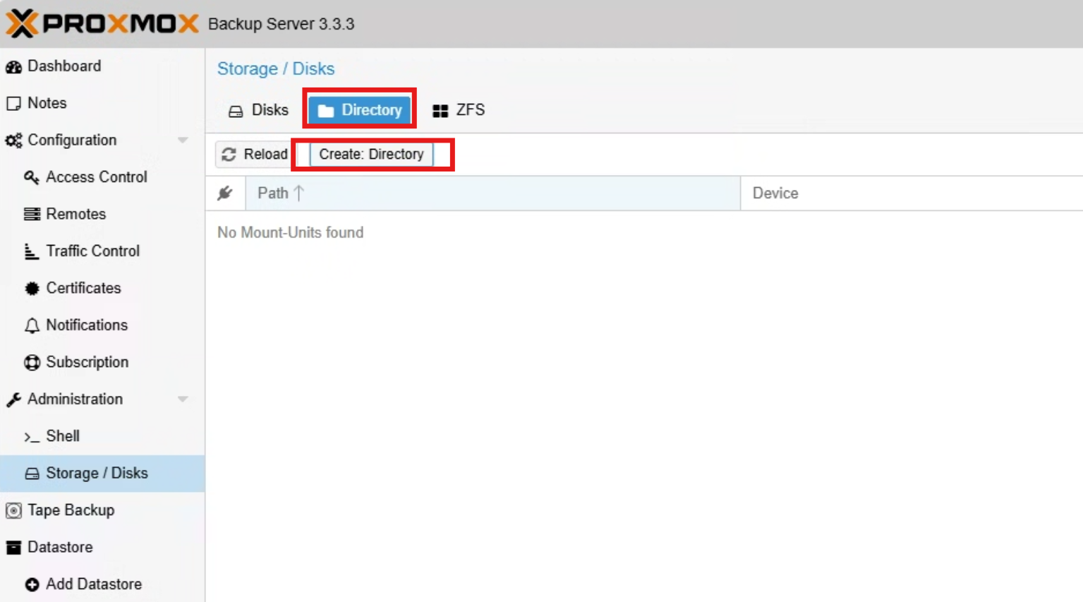
Task: Click the Remotes server icon
Action: coord(32,214)
